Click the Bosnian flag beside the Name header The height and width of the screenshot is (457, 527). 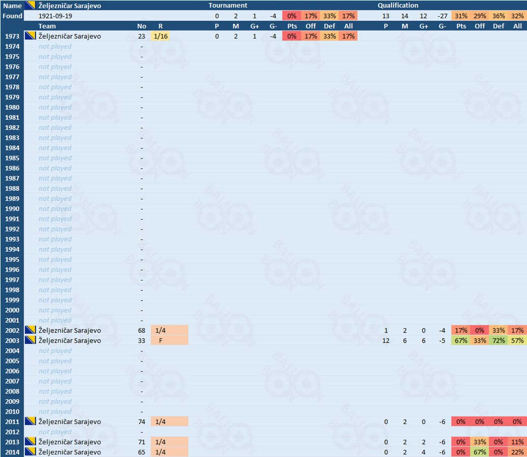[30, 6]
